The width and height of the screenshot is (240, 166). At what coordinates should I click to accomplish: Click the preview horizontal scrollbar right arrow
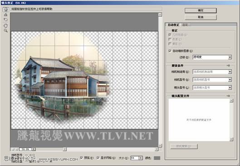point(156,149)
